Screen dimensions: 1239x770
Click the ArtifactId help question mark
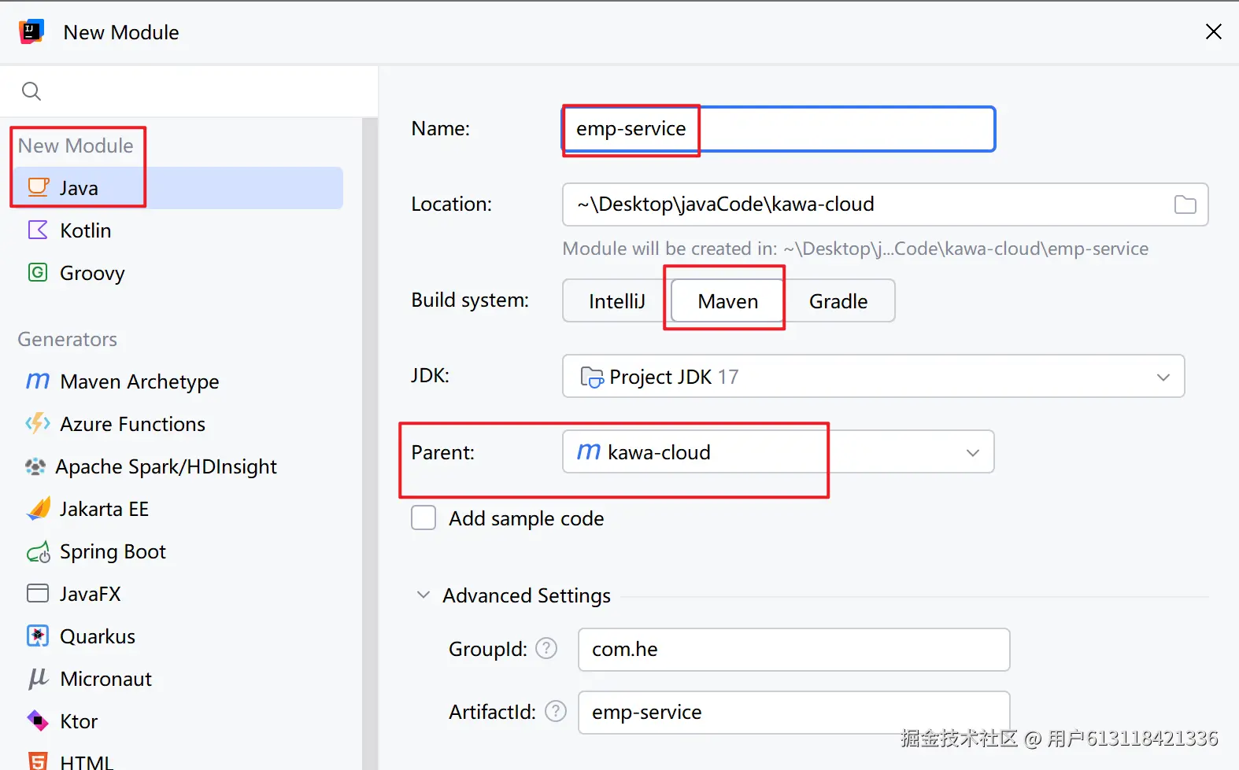click(x=556, y=712)
